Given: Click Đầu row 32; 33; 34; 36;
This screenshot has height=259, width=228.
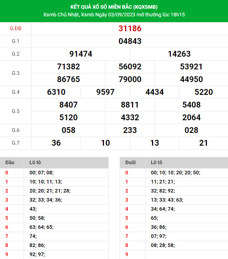Looking at the screenshot, I should [x=54, y=200].
